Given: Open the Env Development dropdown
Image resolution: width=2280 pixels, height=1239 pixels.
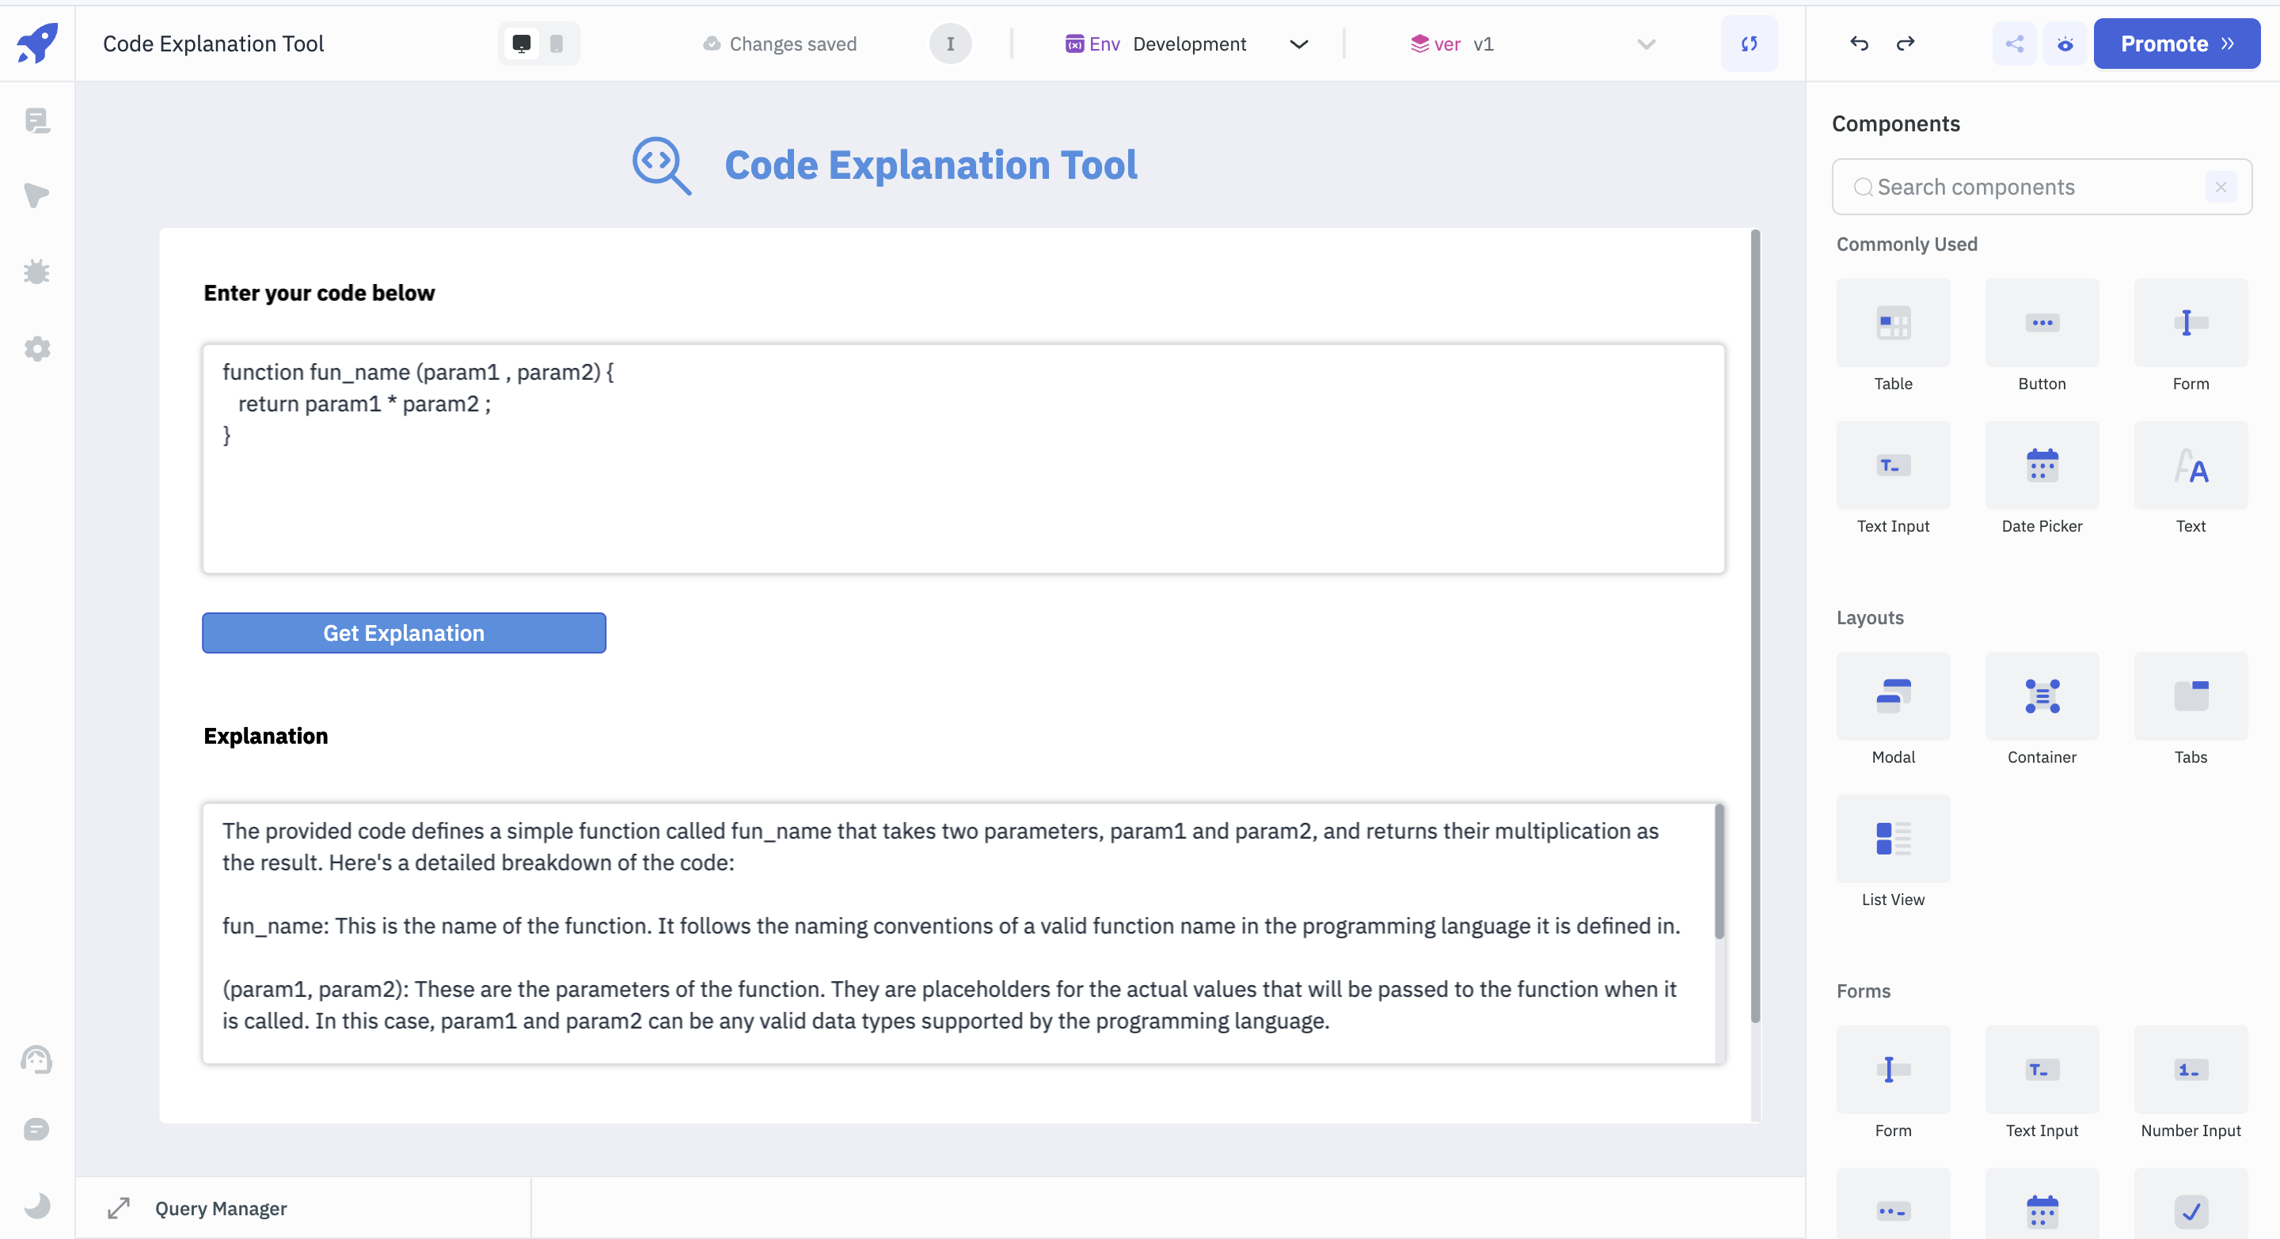Looking at the screenshot, I should pos(1186,44).
